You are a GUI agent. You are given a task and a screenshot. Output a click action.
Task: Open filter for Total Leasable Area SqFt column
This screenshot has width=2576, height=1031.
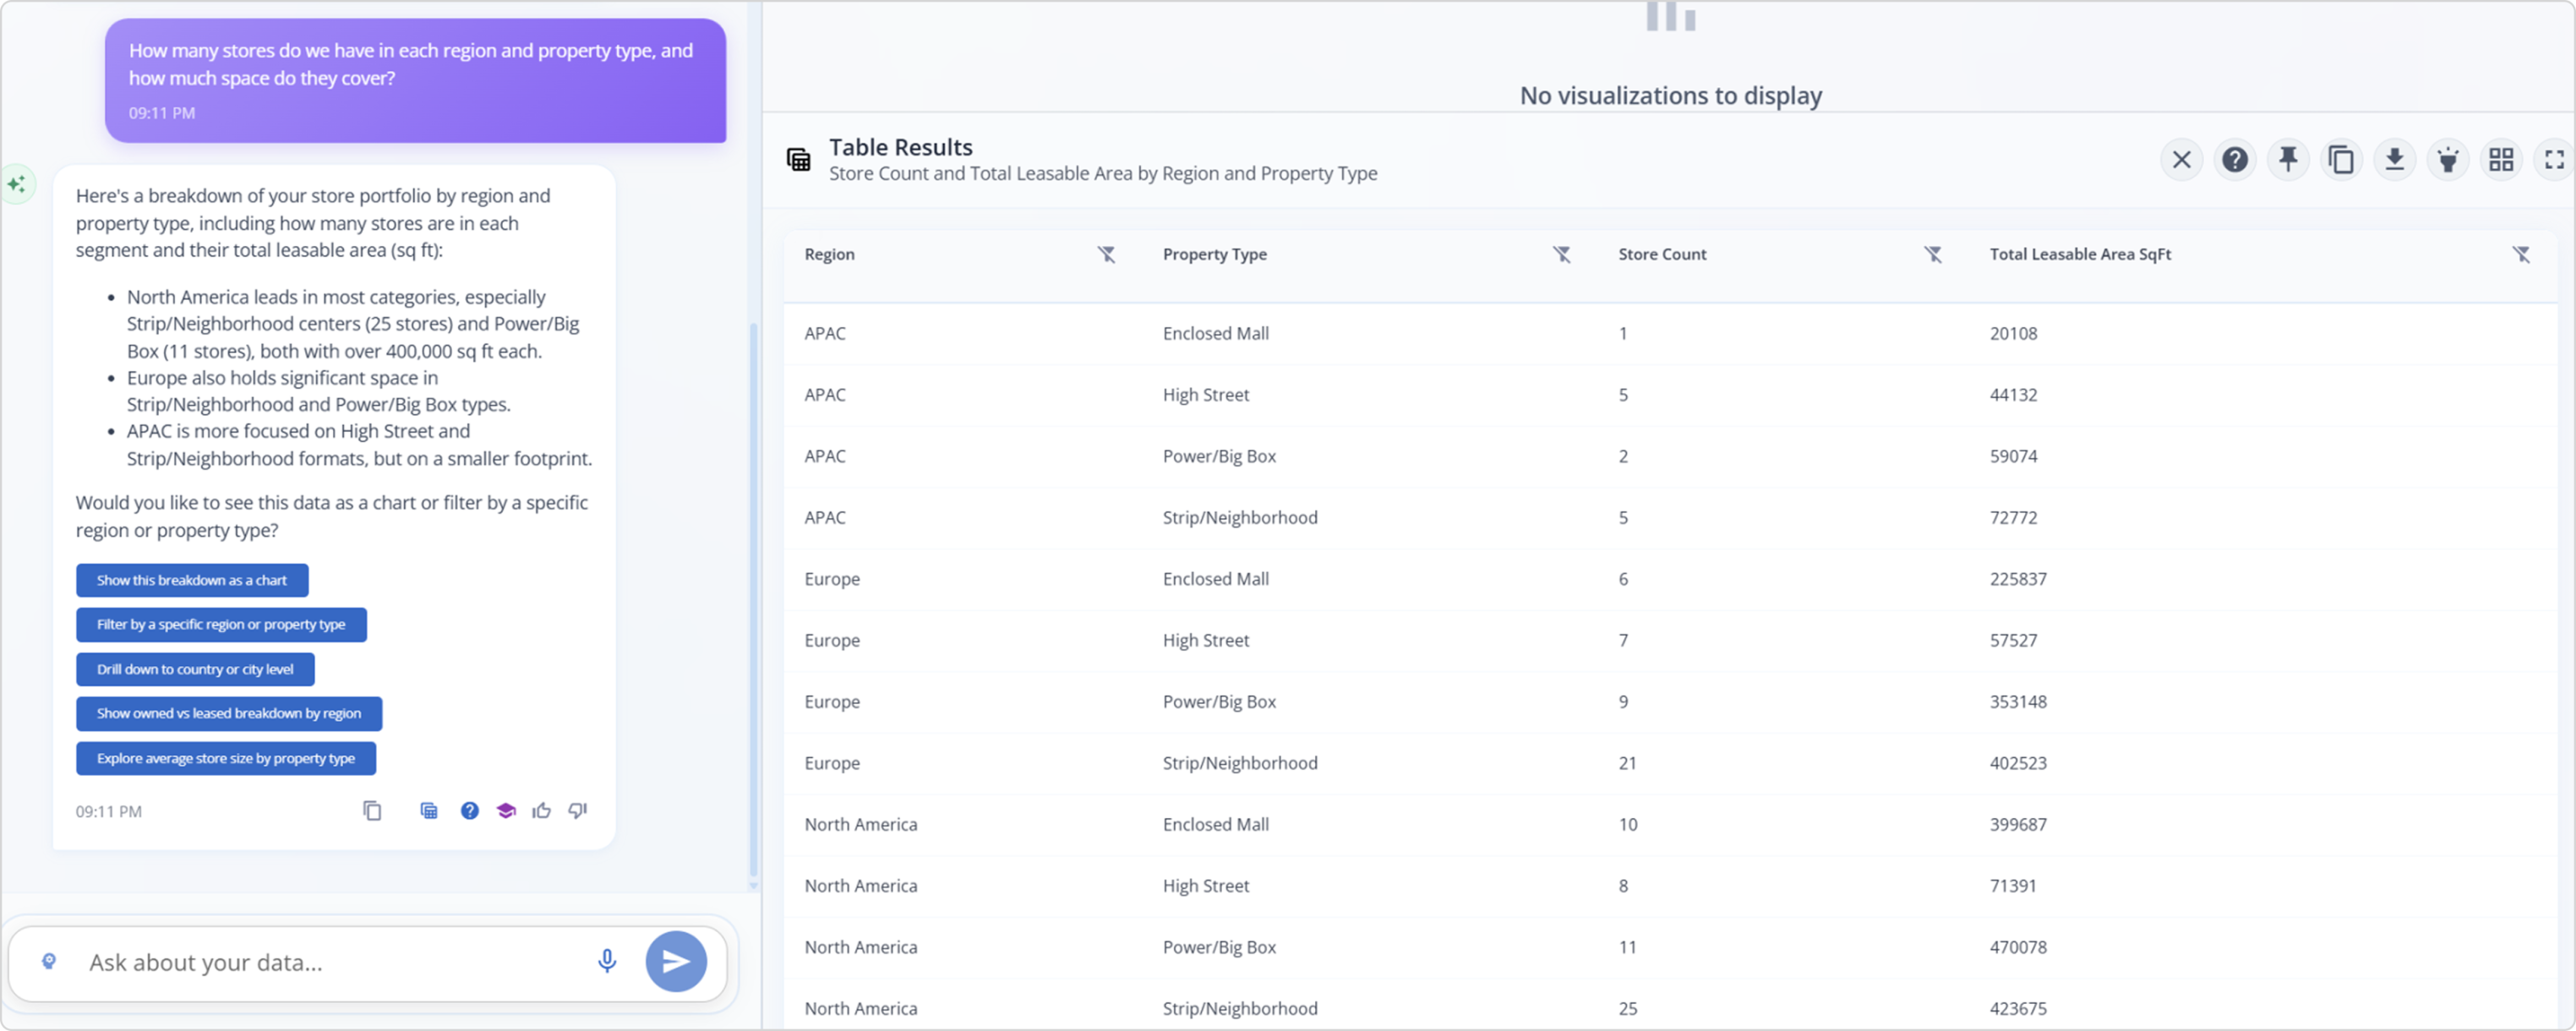tap(2521, 255)
